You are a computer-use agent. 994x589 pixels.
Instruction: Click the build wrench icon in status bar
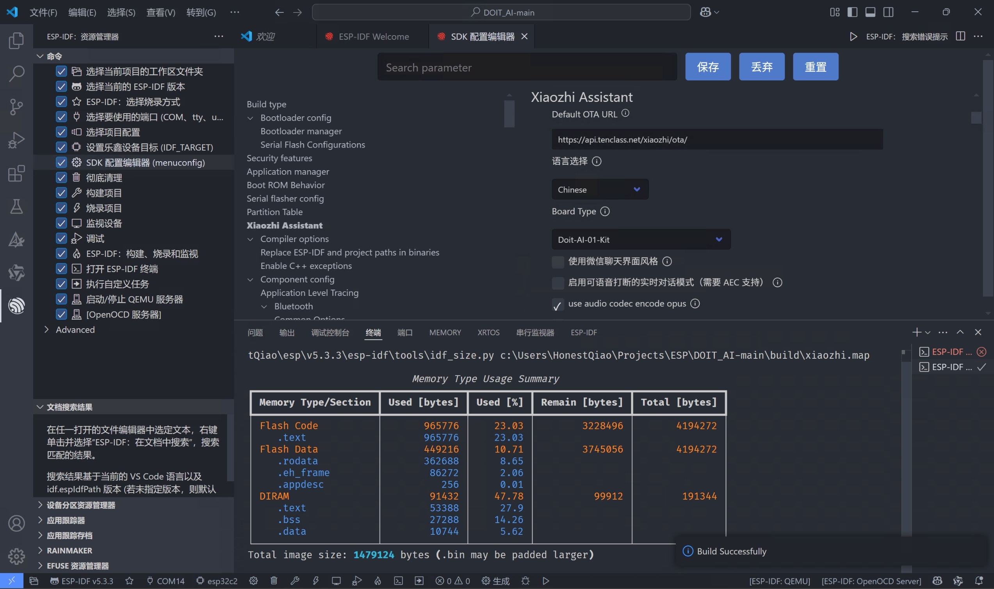294,581
